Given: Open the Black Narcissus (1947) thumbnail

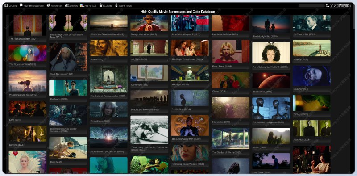Looking at the screenshot, I should [68, 57].
